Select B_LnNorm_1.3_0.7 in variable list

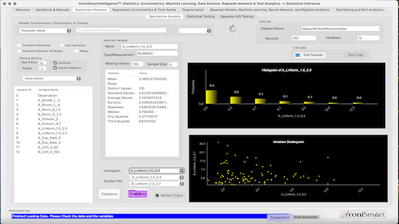[x=53, y=133]
